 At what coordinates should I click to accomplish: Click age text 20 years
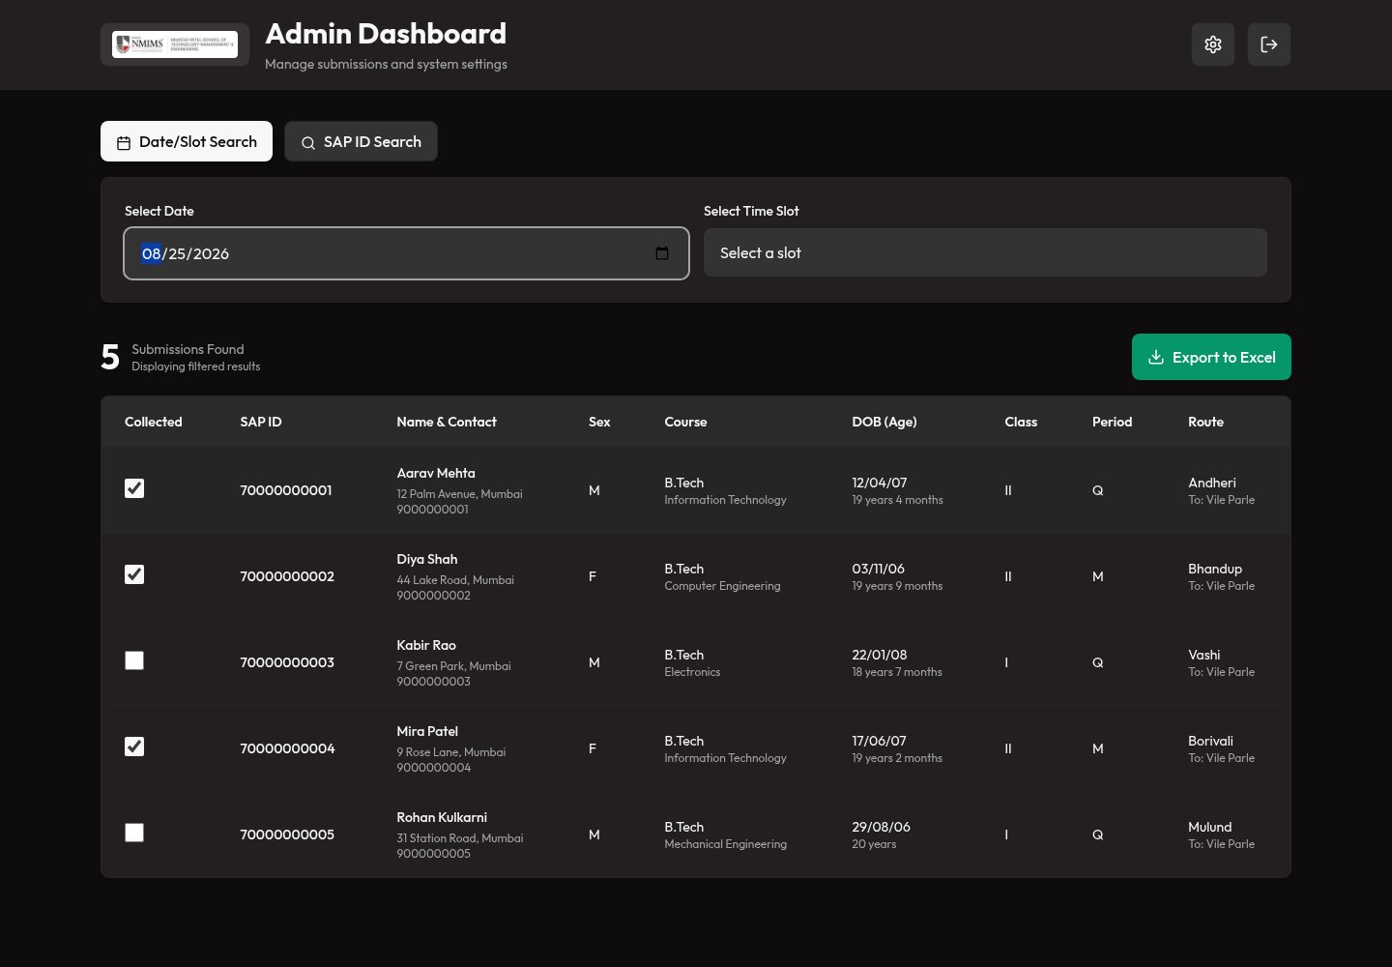[874, 844]
